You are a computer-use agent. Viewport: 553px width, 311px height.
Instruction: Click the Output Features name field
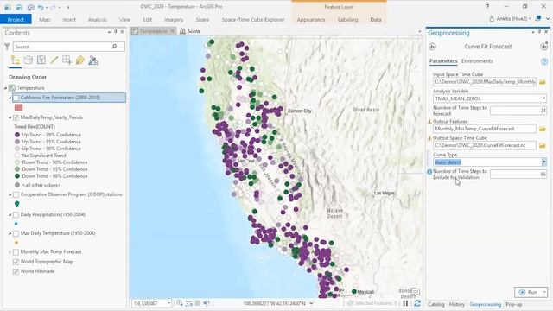(x=485, y=129)
